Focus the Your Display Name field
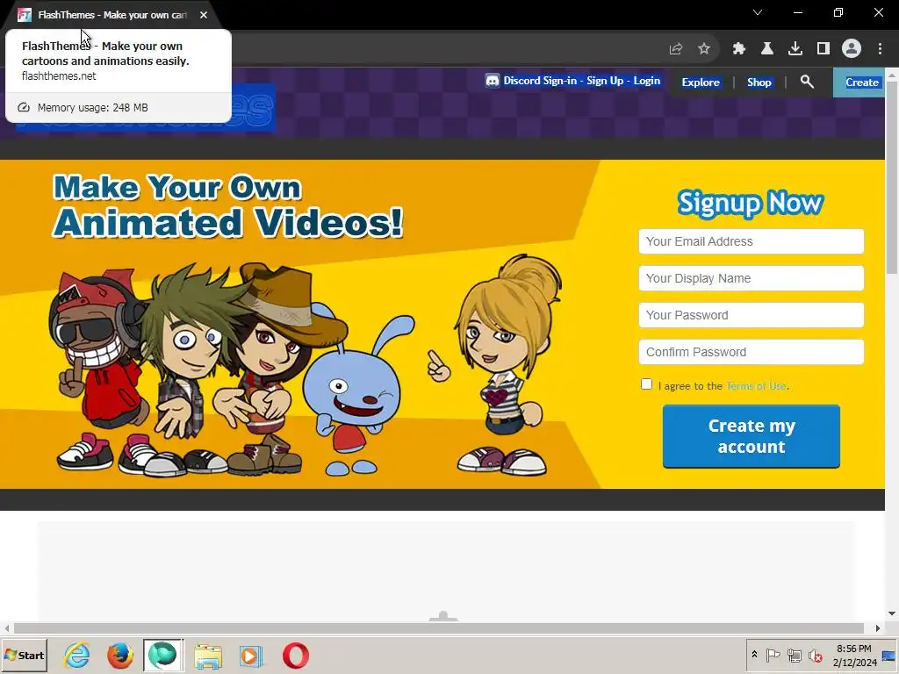The width and height of the screenshot is (899, 674). 752,278
